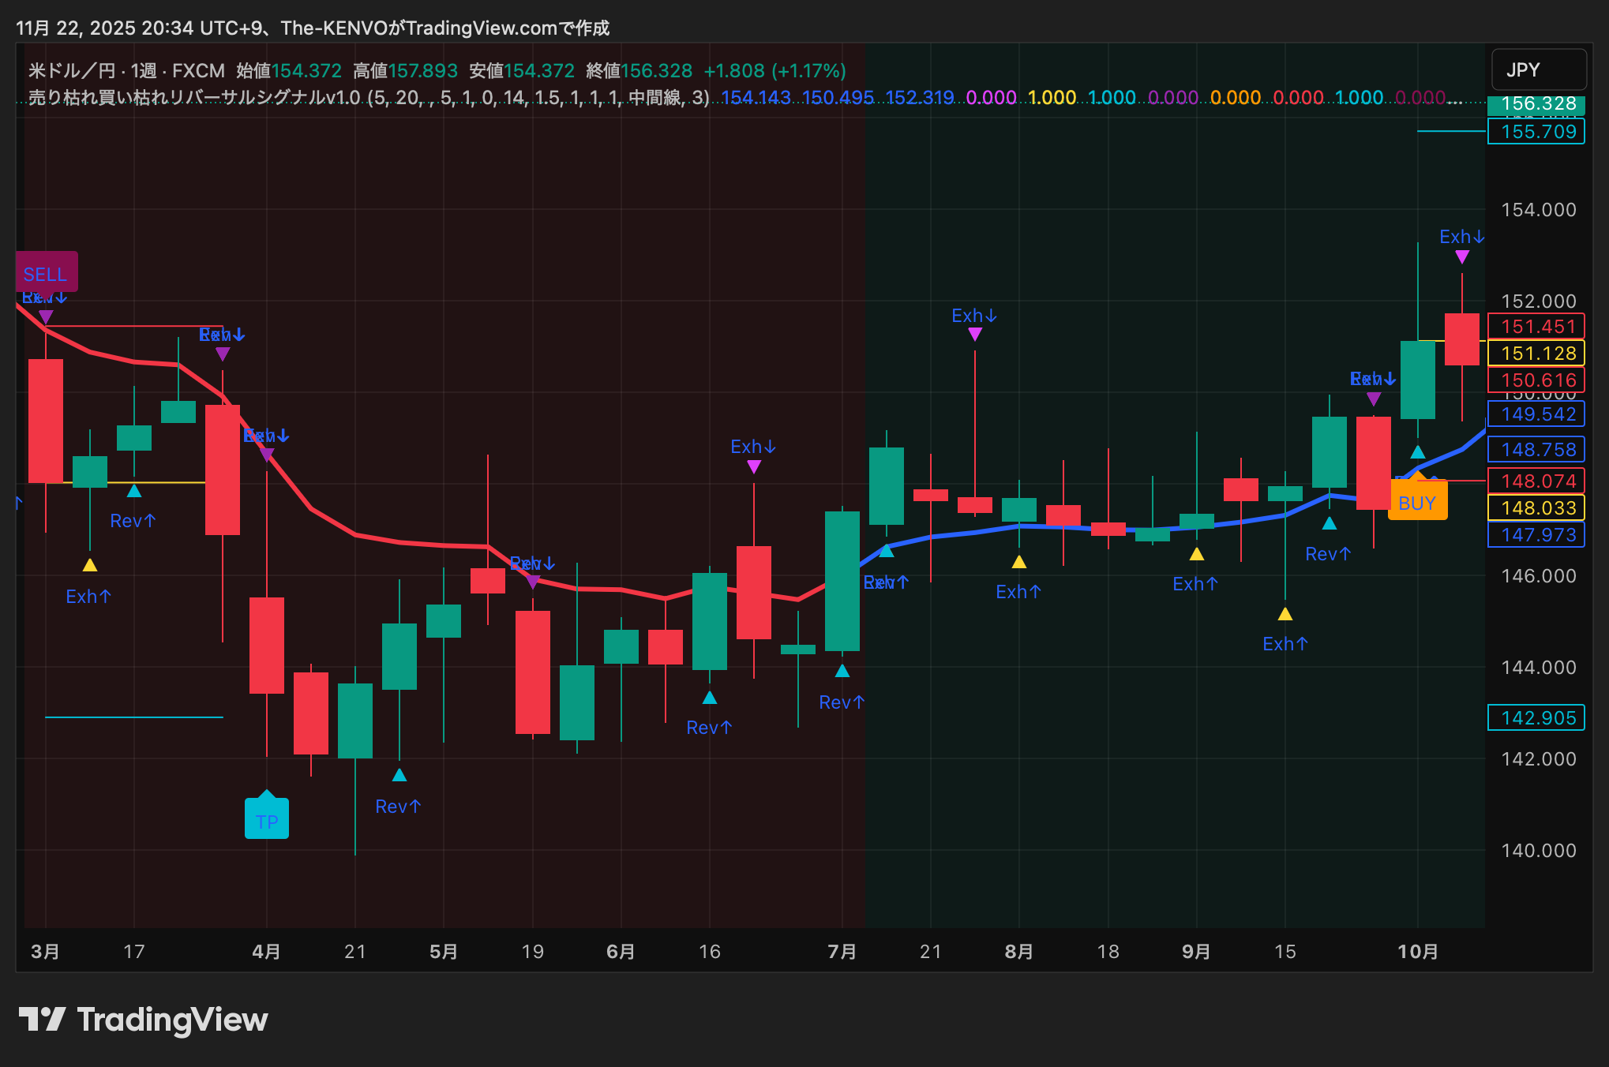Image resolution: width=1609 pixels, height=1067 pixels.
Task: Click the orange BUY signal label
Action: [1417, 504]
